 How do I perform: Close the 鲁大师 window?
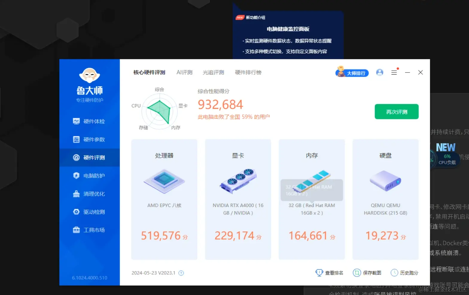tap(421, 72)
